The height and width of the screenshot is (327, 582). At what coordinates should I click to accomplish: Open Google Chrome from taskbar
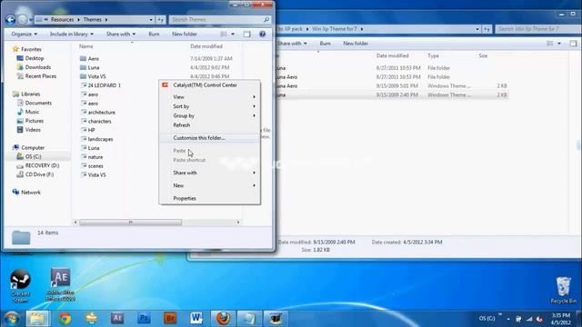point(65,319)
